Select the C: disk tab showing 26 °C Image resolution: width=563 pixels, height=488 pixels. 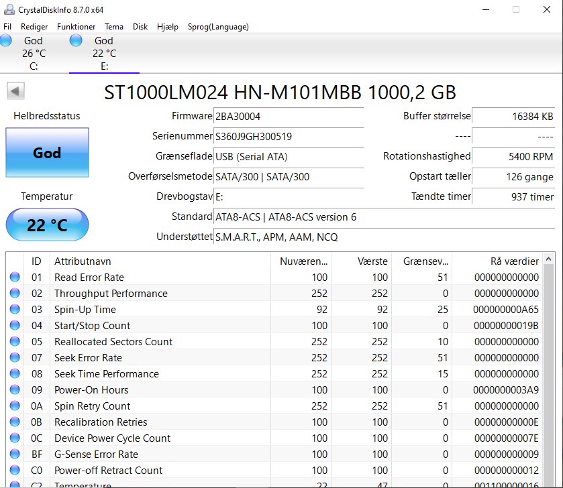pyautogui.click(x=34, y=53)
